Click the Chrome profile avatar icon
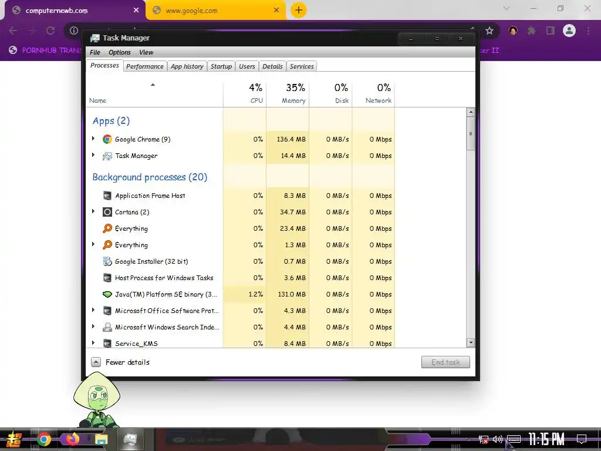The height and width of the screenshot is (451, 601). point(569,31)
